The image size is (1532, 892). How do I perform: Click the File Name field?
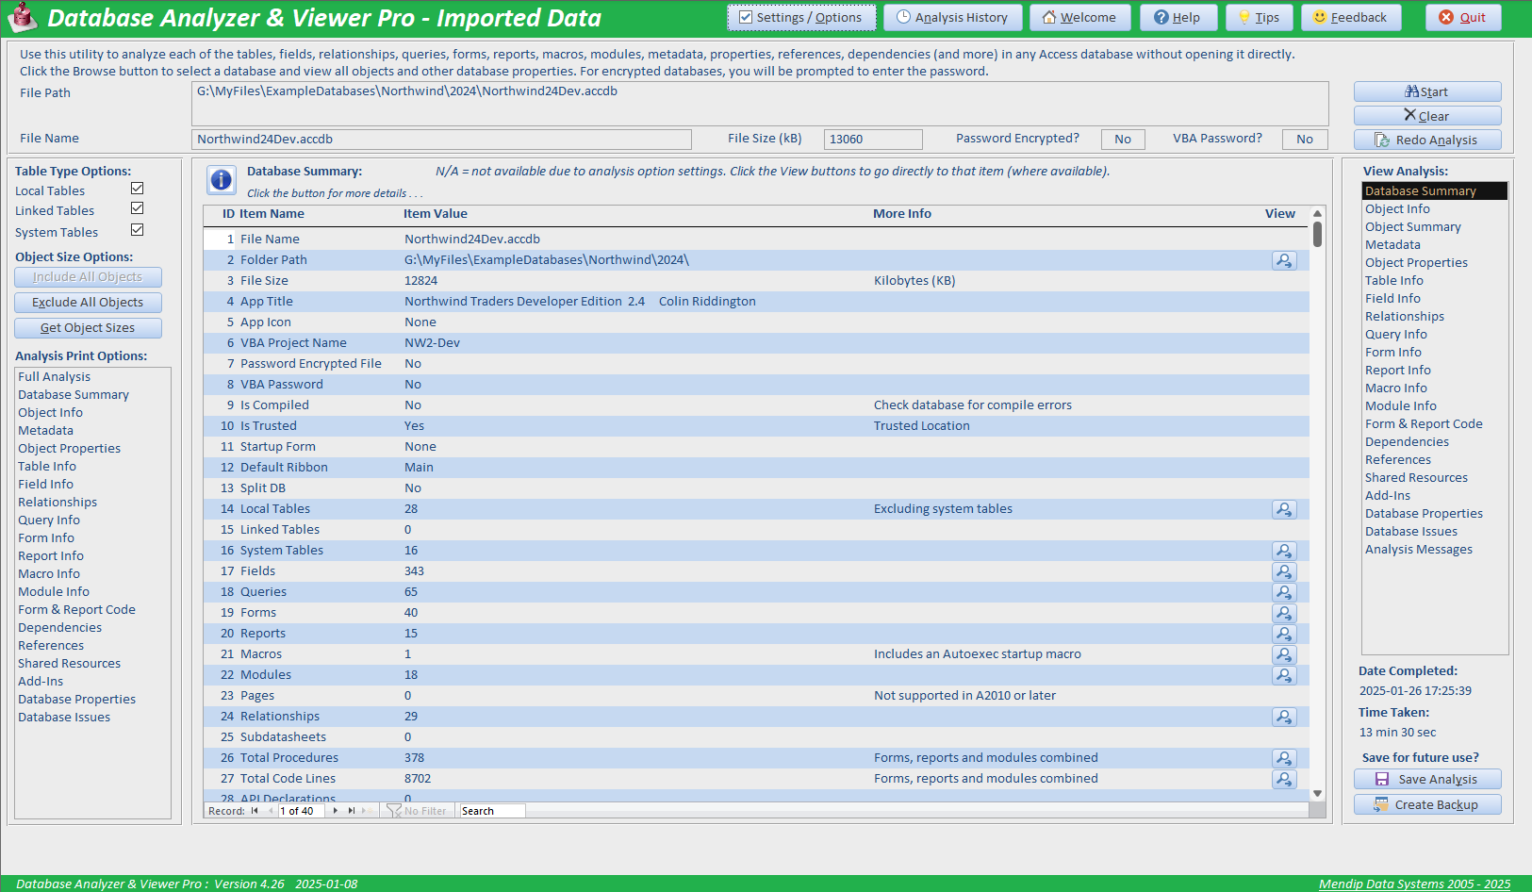coord(441,140)
